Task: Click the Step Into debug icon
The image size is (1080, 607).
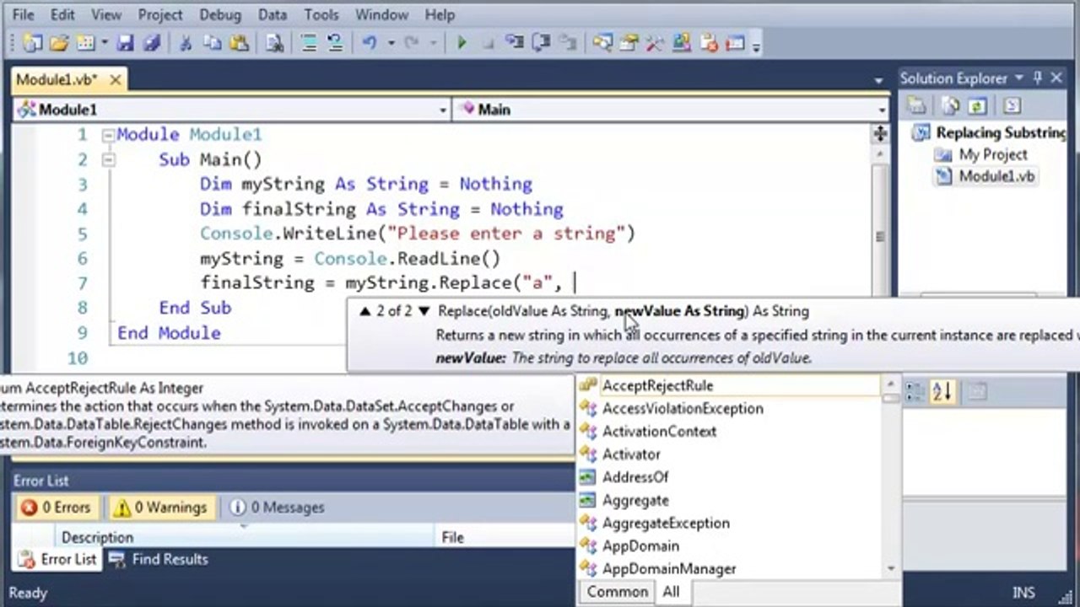Action: point(515,43)
